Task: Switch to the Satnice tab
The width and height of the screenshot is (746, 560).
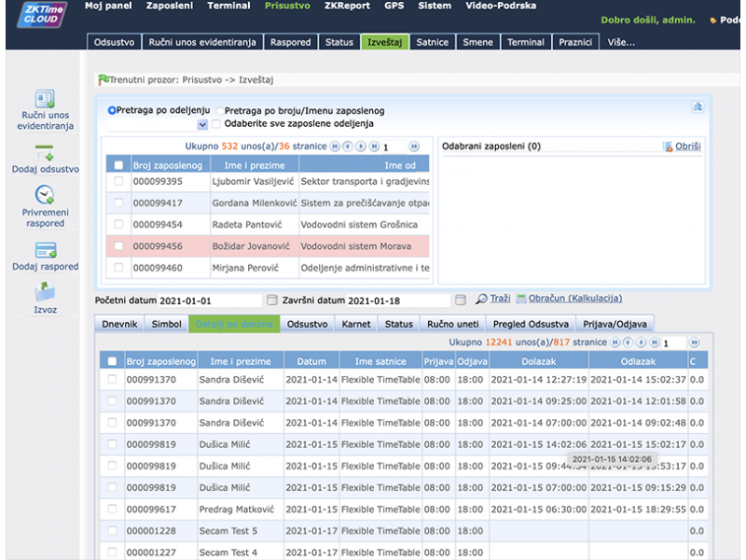Action: 432,42
